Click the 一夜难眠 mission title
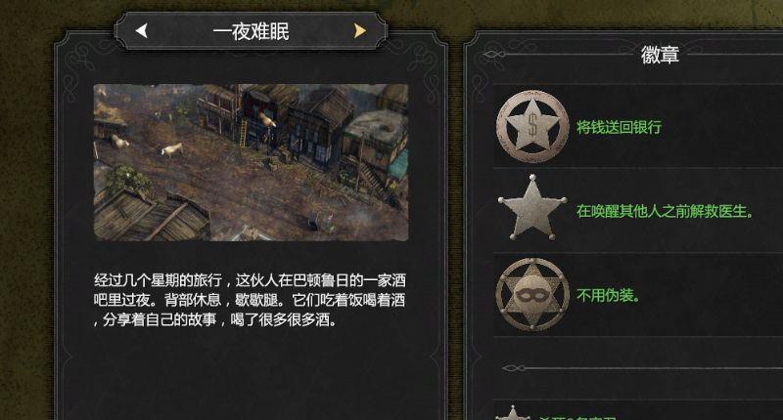Screen dimensions: 783x420 click(252, 31)
